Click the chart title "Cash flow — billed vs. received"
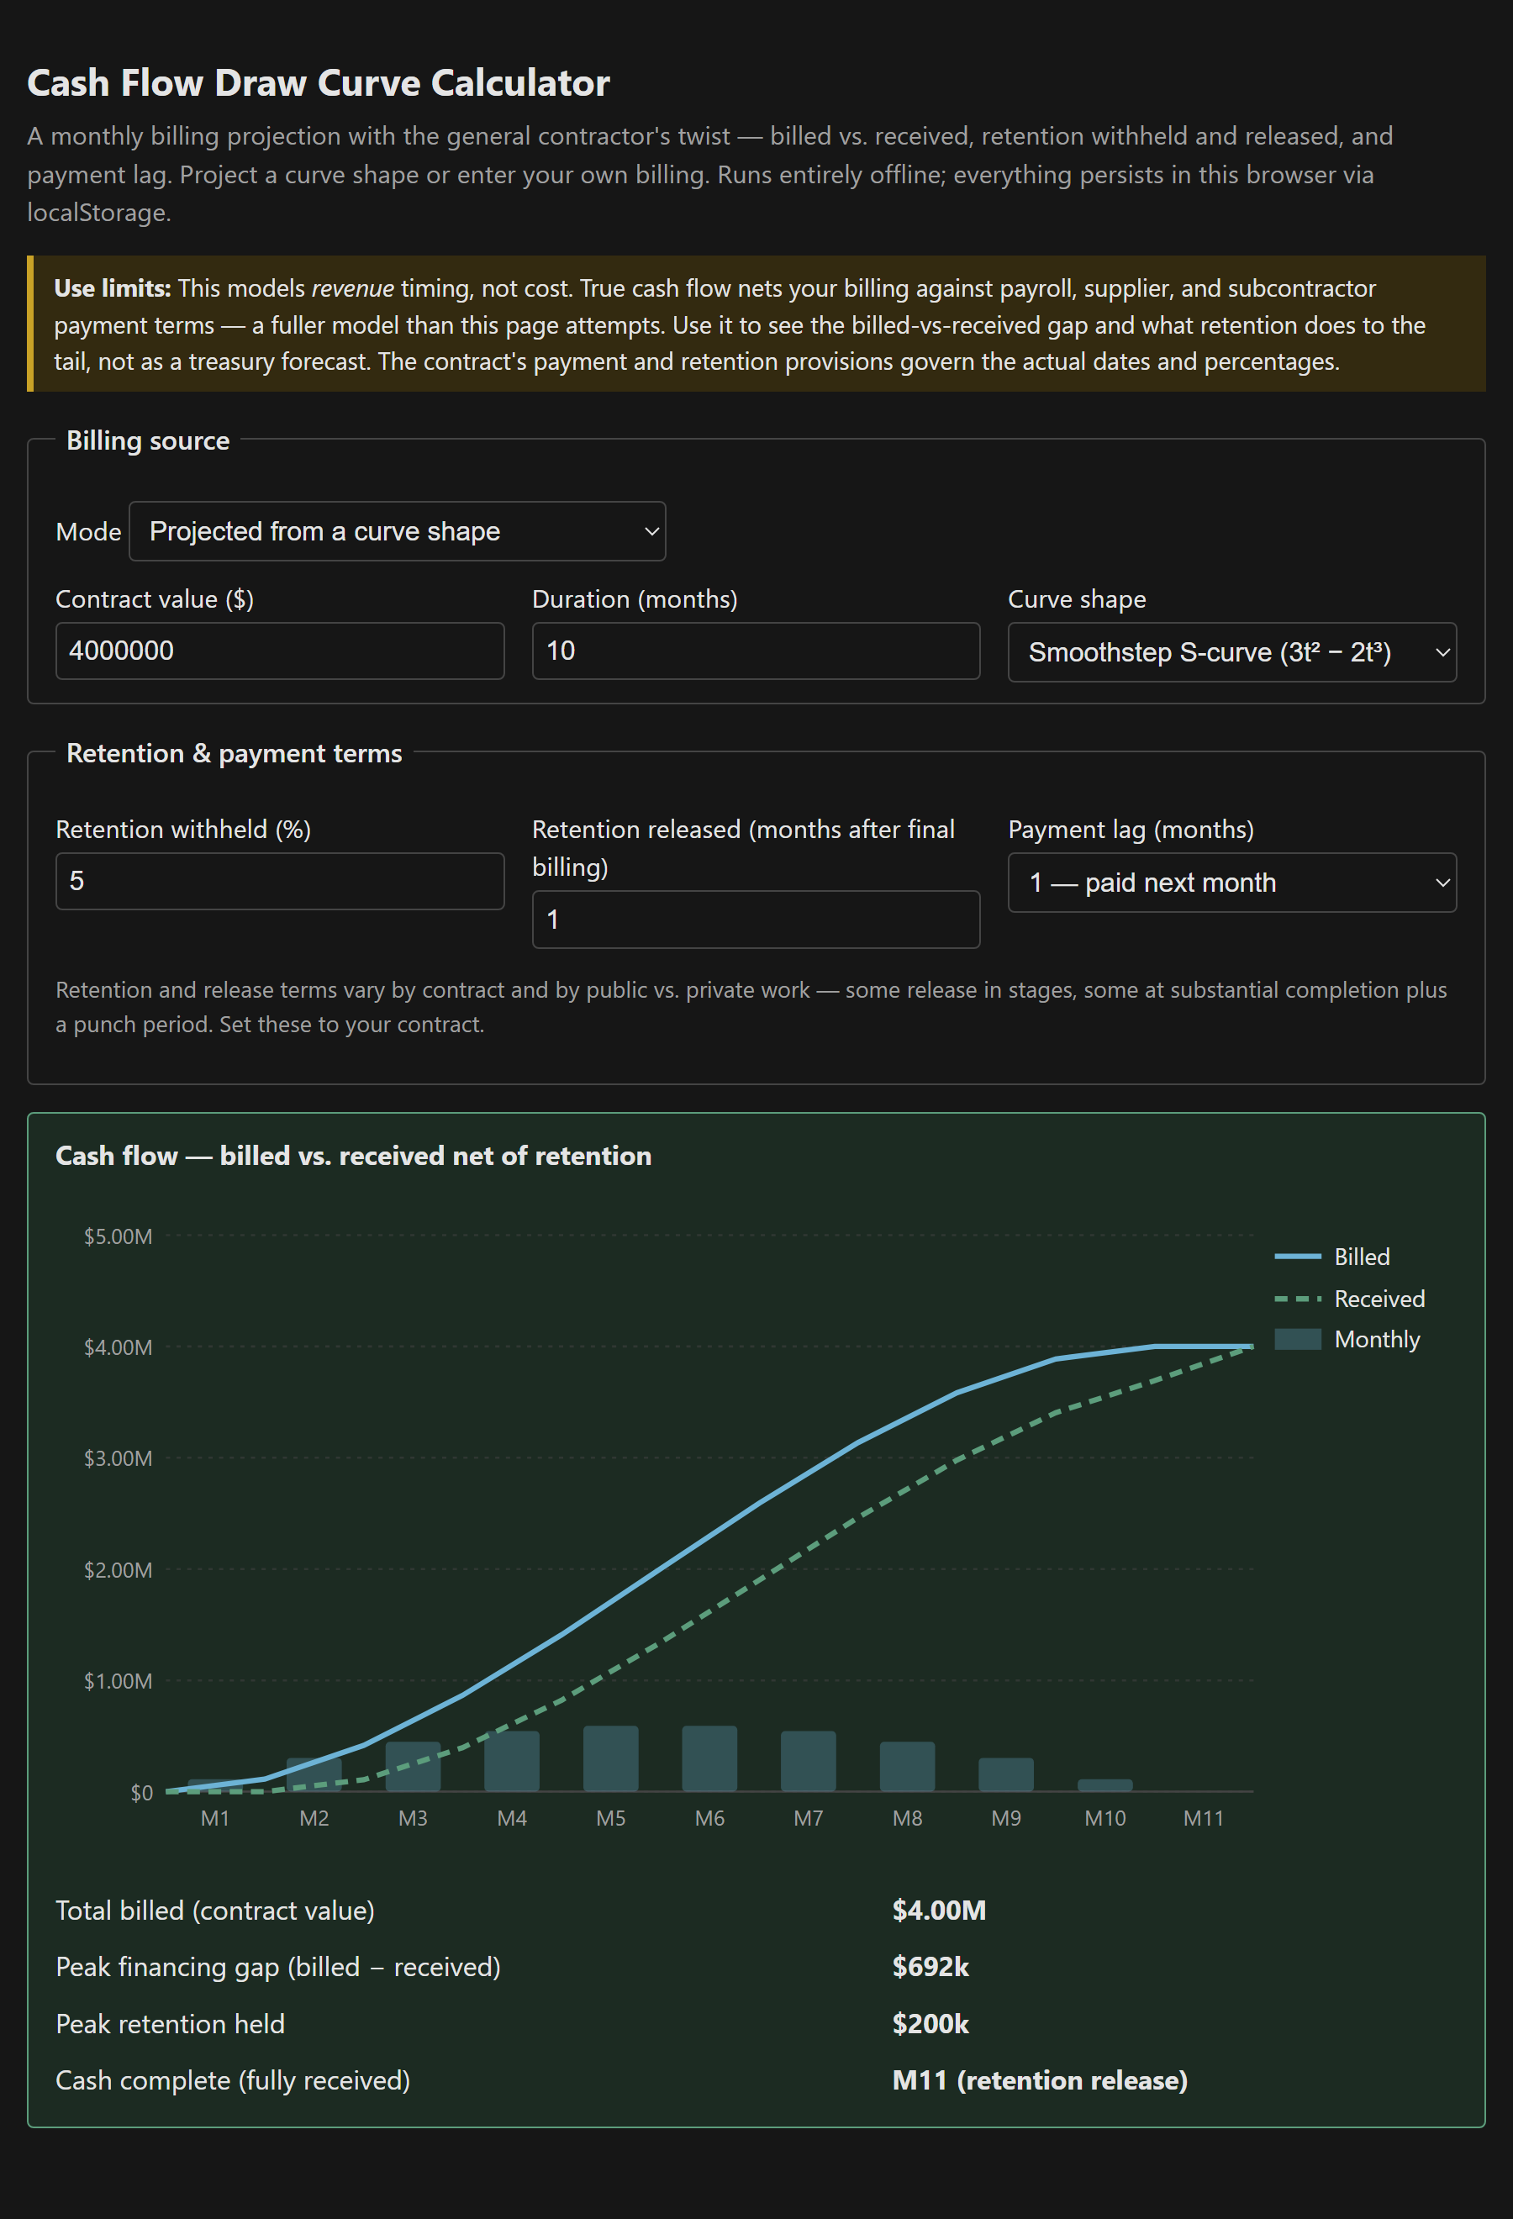The width and height of the screenshot is (1513, 2219). click(353, 1156)
